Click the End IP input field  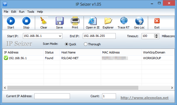(x=99, y=36)
